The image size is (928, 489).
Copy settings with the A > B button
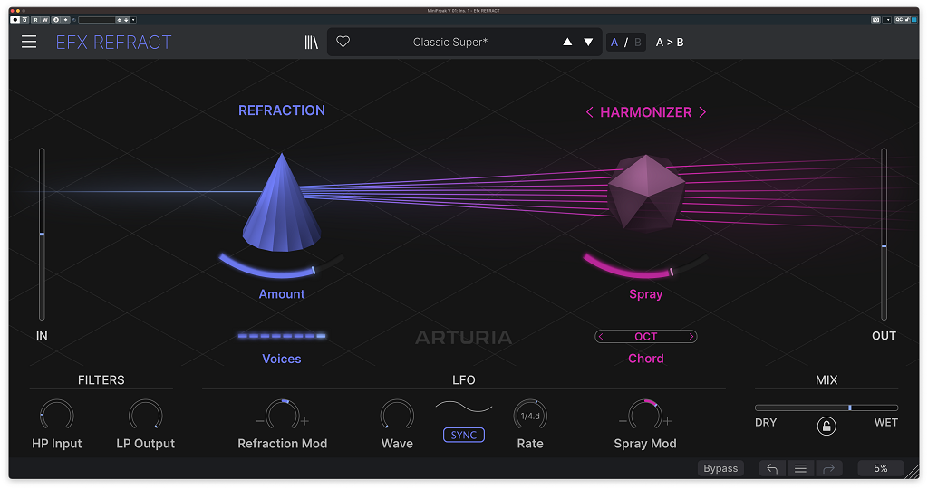coord(670,42)
